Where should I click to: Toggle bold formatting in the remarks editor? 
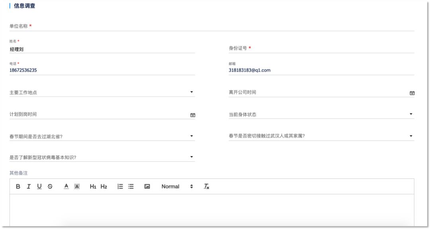coord(18,186)
